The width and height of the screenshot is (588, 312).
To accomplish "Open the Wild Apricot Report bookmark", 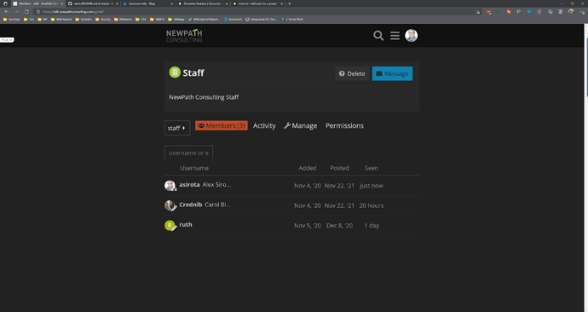I will coord(204,19).
